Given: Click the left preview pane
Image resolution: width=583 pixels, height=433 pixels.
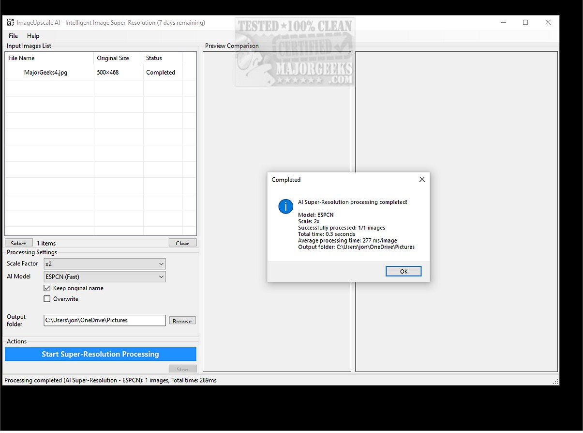Looking at the screenshot, I should 277,212.
